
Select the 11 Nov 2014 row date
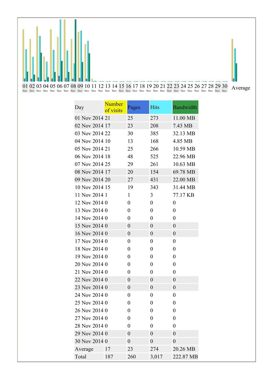[89, 195]
